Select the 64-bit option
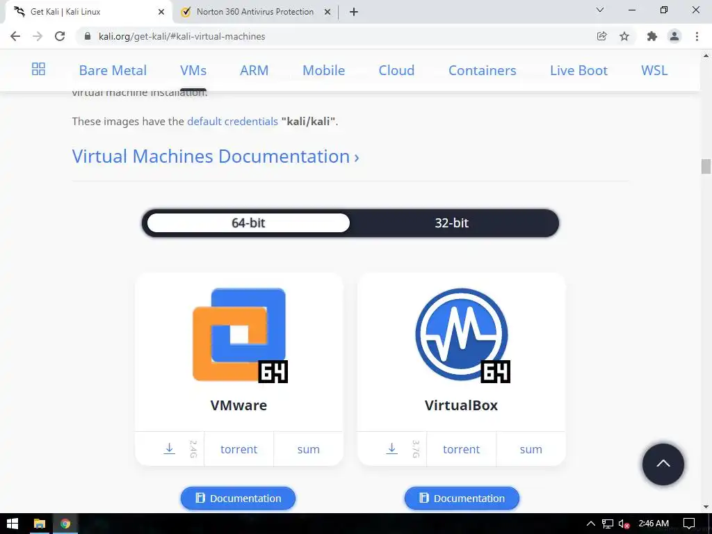712x534 pixels. coord(248,223)
